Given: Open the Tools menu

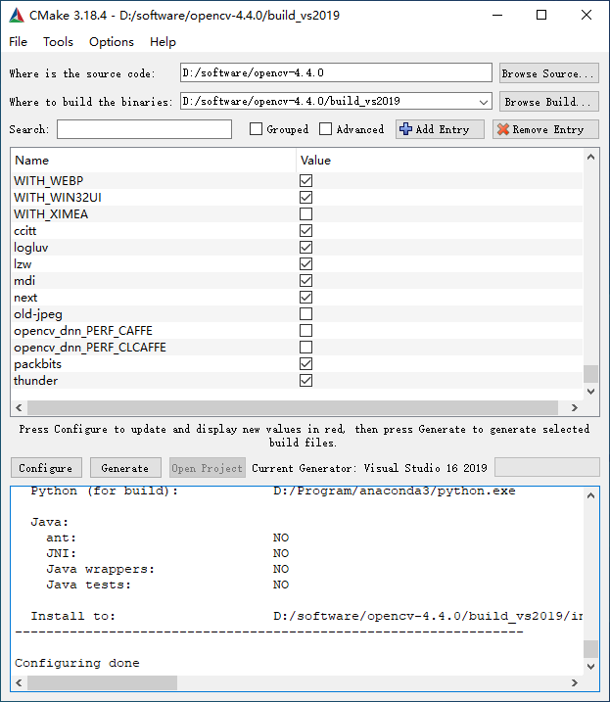Looking at the screenshot, I should click(x=58, y=42).
